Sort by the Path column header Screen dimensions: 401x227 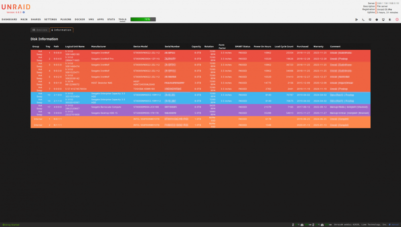pos(56,47)
